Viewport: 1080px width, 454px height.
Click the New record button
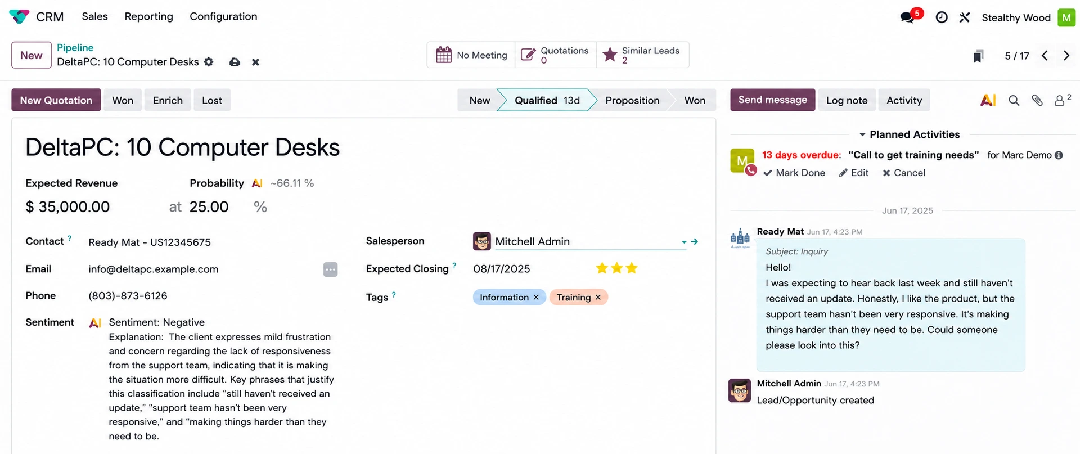pos(31,55)
